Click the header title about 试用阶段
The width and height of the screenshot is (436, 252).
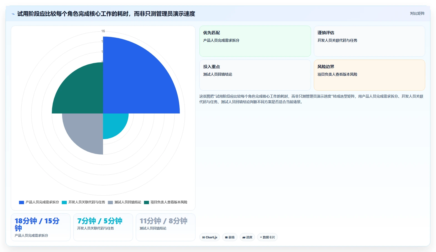[x=106, y=14]
